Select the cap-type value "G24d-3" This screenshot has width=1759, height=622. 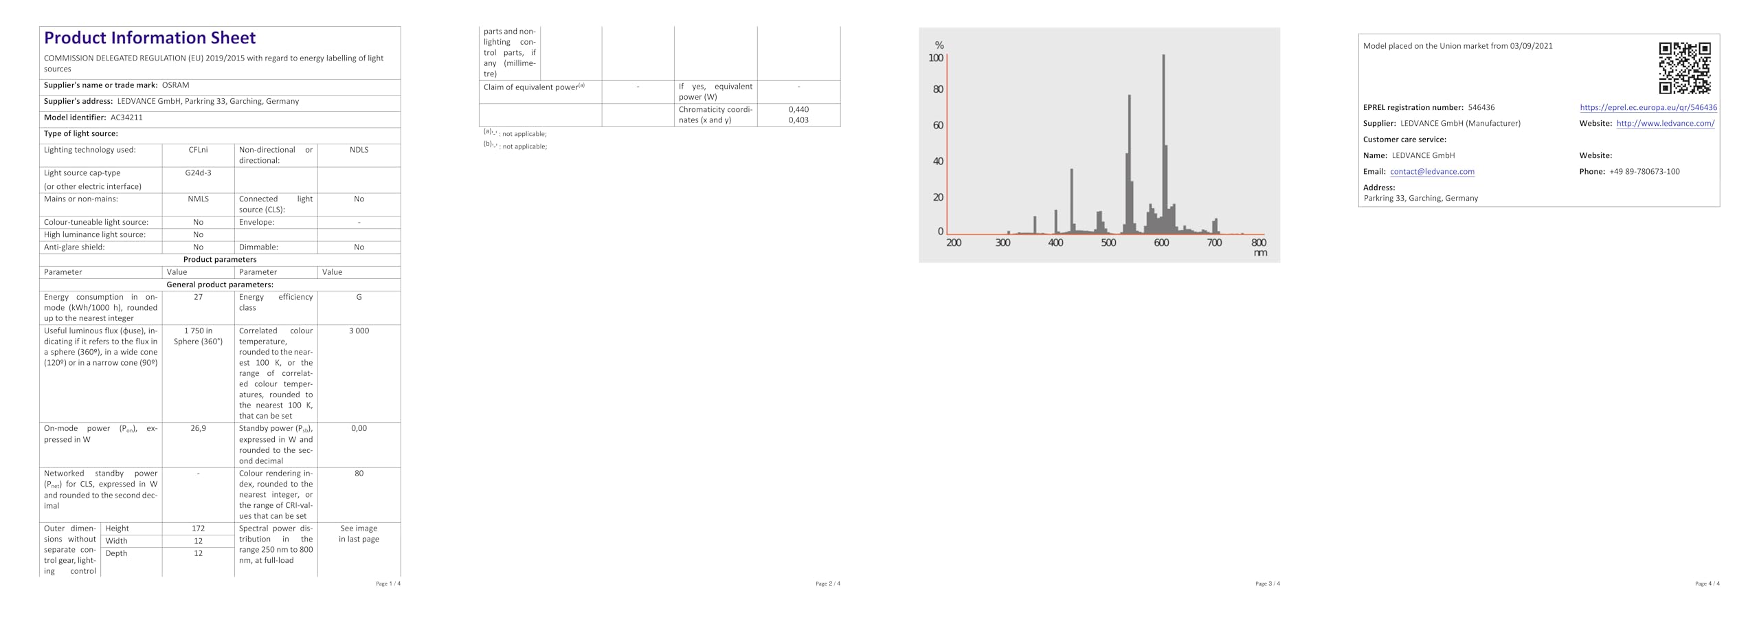pos(199,173)
